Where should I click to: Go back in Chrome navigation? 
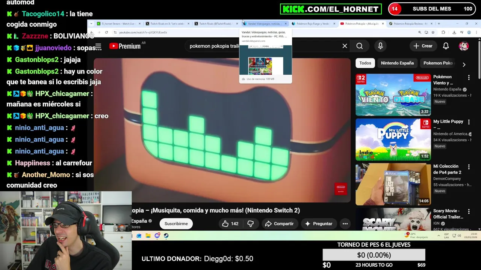92,32
